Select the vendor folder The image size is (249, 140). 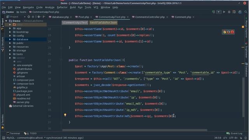(21, 58)
